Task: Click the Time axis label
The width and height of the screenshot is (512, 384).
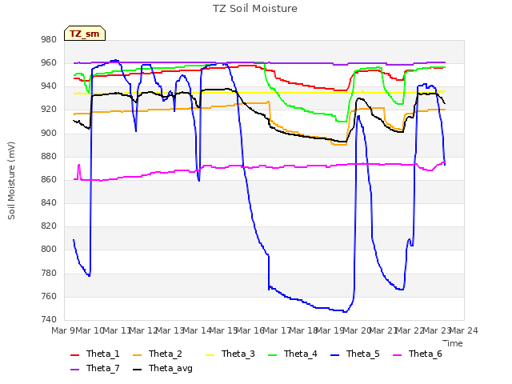Action: [453, 343]
